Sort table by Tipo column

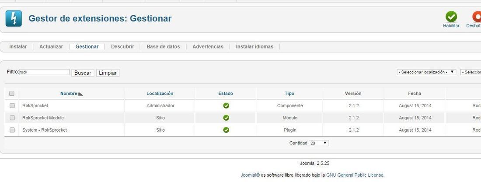tap(289, 94)
